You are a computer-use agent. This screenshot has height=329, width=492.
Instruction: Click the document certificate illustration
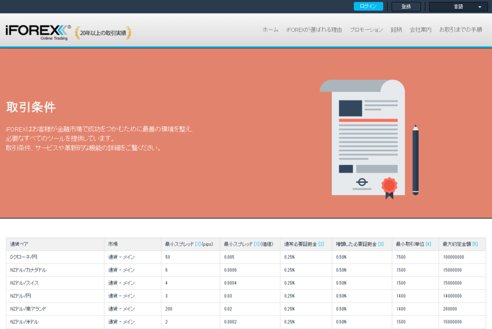point(369,139)
